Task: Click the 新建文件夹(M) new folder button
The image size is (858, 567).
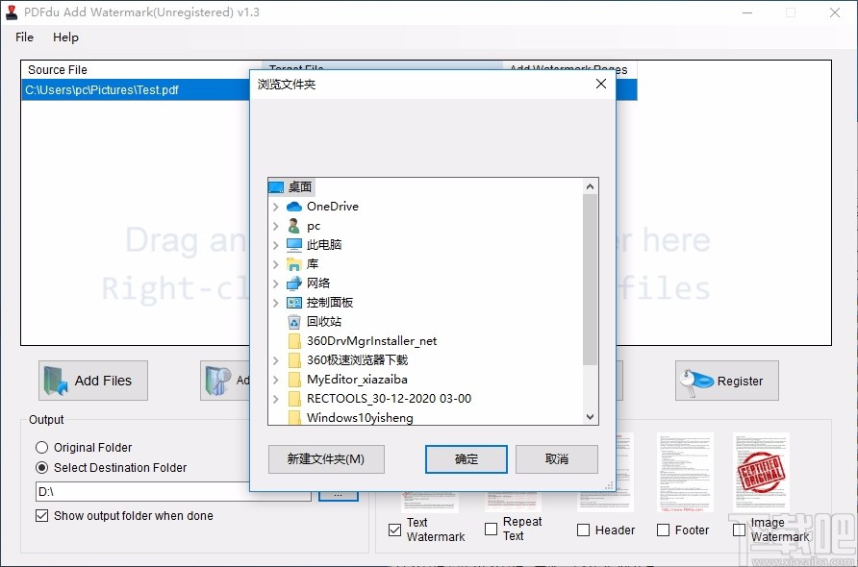Action: point(326,459)
